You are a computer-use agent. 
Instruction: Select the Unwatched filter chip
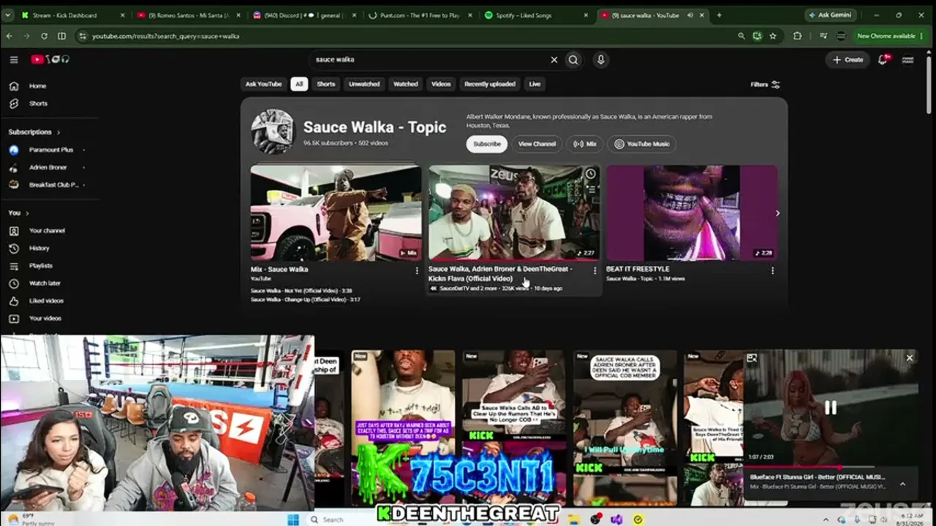tap(364, 84)
